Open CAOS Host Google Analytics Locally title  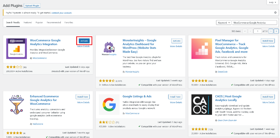pos(228,98)
